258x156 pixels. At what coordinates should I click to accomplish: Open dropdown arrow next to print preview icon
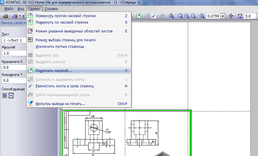tap(20, 16)
